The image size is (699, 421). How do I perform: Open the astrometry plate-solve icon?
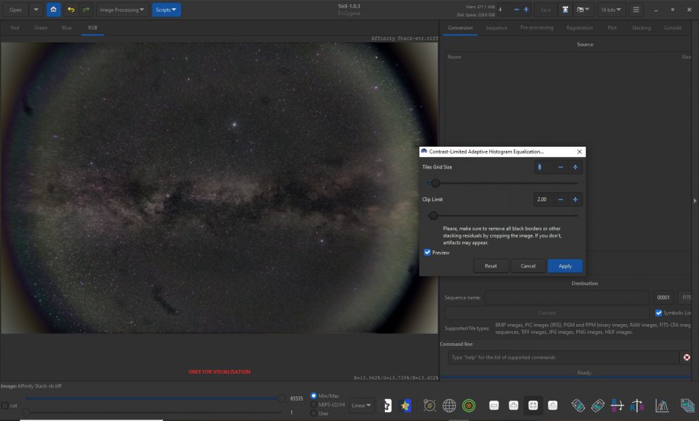click(429, 405)
